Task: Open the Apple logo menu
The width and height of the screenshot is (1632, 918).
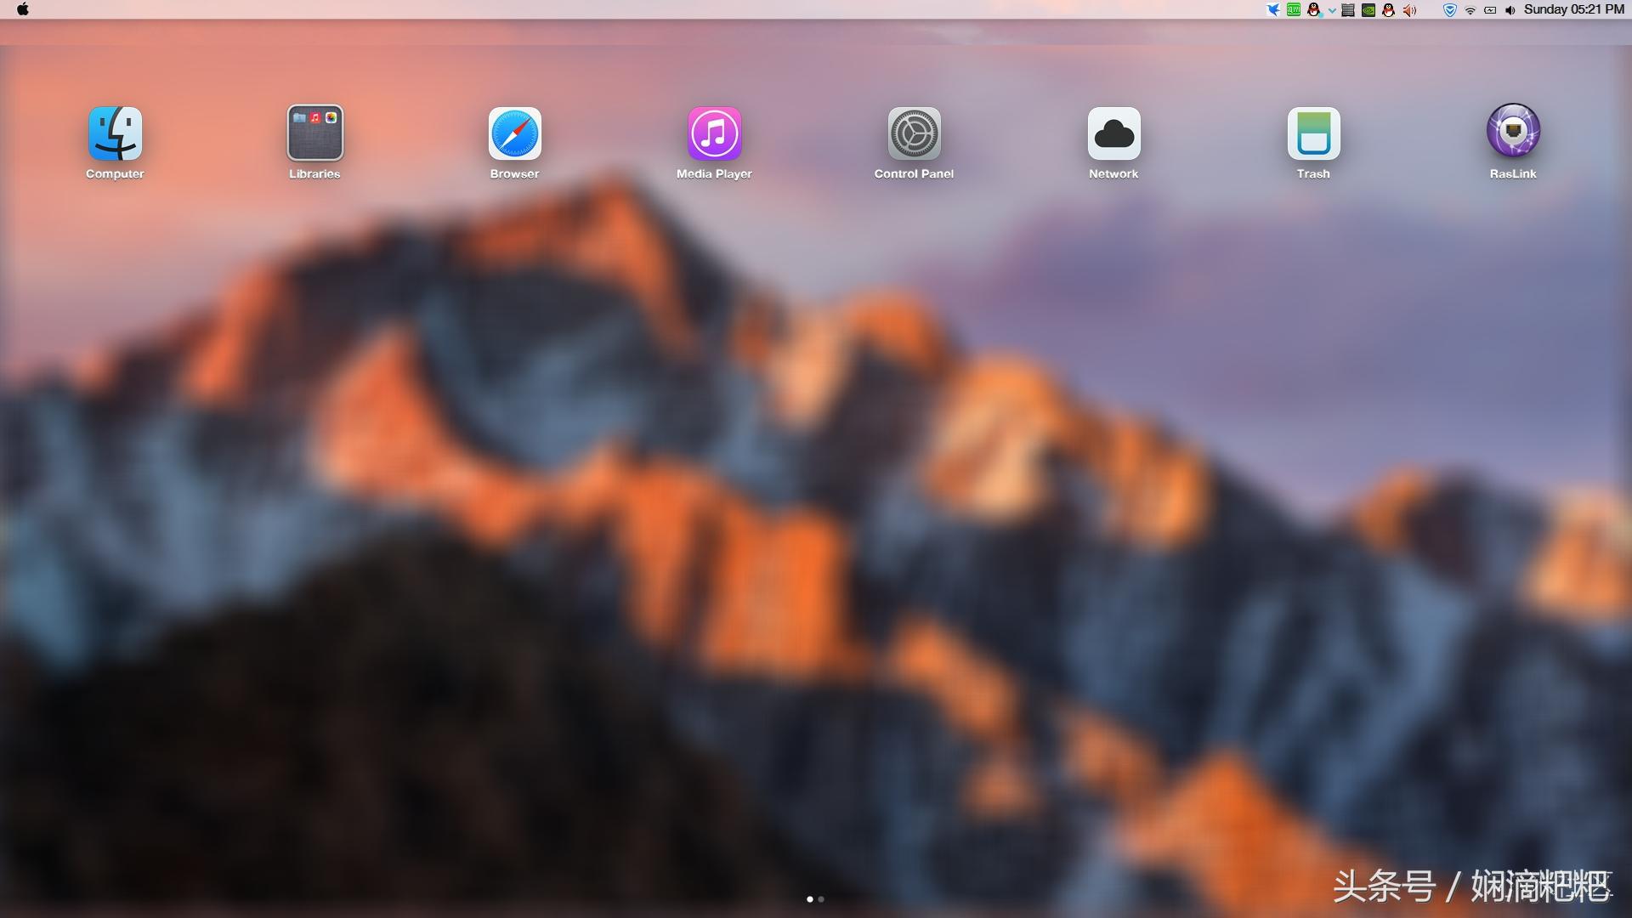Action: pos(23,9)
